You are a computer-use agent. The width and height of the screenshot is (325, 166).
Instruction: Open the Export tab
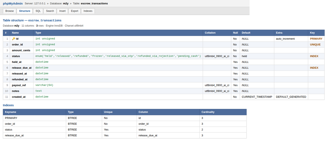coord(75,11)
